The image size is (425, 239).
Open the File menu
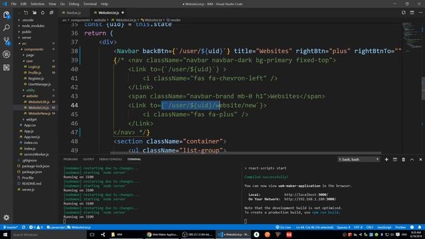(13, 4)
